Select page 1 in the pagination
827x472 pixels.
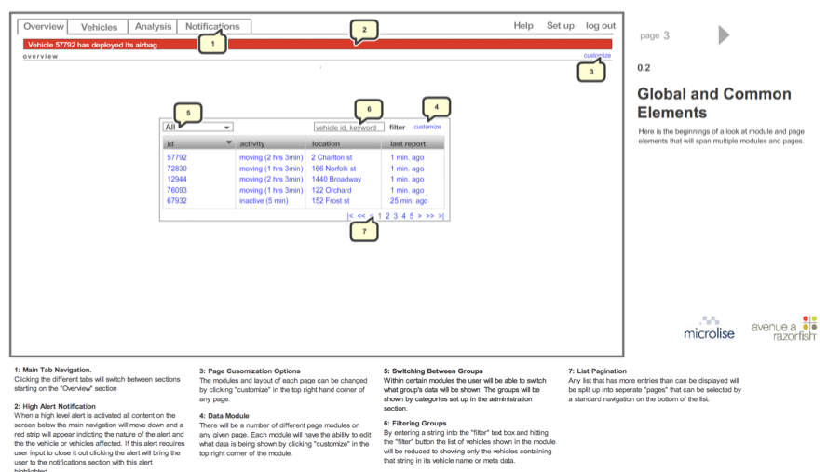[380, 216]
